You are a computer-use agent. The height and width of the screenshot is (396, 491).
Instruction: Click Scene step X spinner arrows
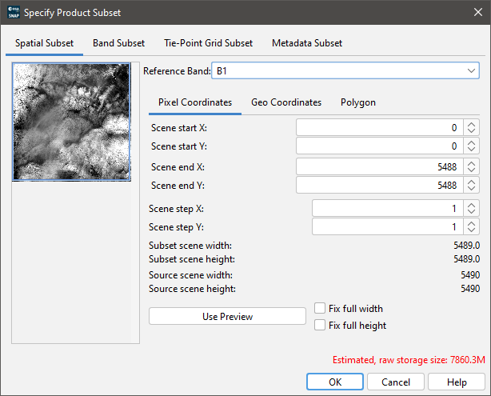[x=472, y=208]
